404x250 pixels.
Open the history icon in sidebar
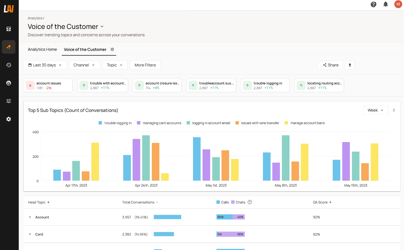(8, 65)
